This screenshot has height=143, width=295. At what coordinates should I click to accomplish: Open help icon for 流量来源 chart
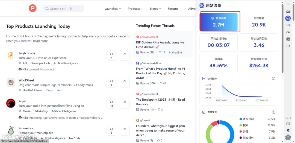click(273, 112)
